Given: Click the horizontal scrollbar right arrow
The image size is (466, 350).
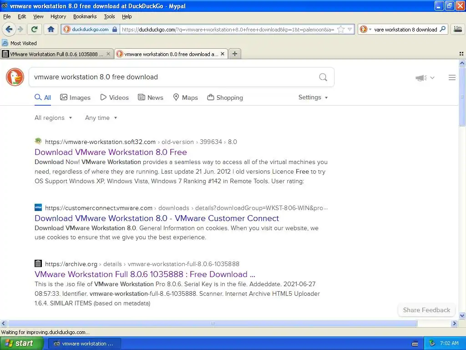Looking at the screenshot, I should (x=454, y=323).
